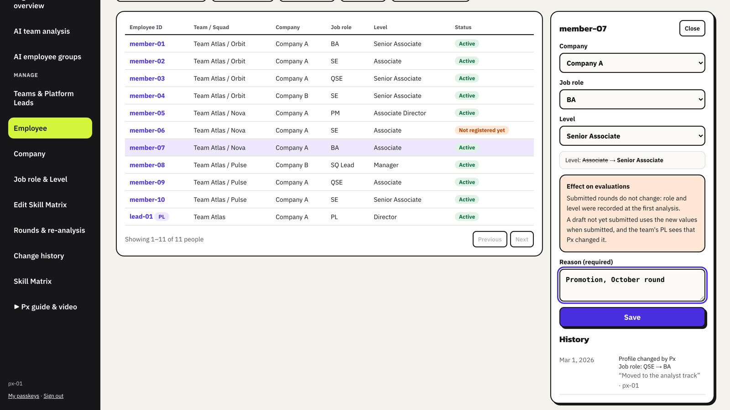730x410 pixels.
Task: Click the My passkeys link
Action: click(x=24, y=396)
